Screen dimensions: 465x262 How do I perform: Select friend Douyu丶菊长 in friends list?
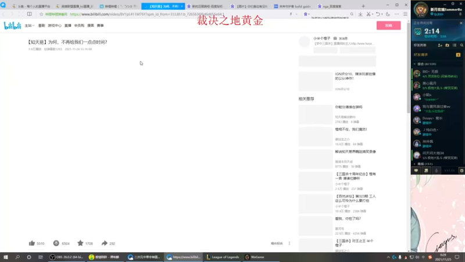437,120
